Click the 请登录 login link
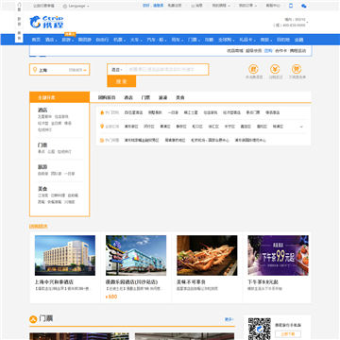Screen dimensions: 340x340 [x=159, y=6]
